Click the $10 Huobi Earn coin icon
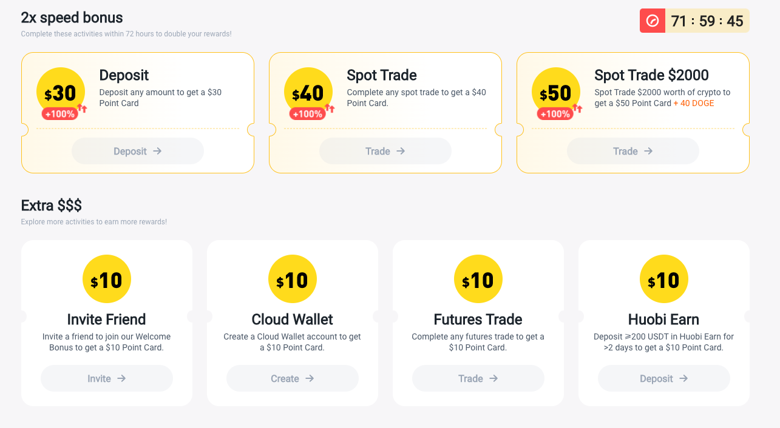The height and width of the screenshot is (428, 780). (664, 279)
